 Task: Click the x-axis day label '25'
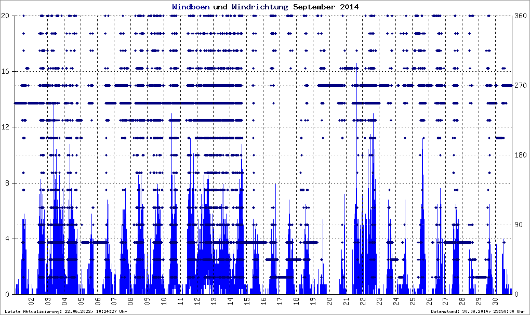[x=413, y=301]
